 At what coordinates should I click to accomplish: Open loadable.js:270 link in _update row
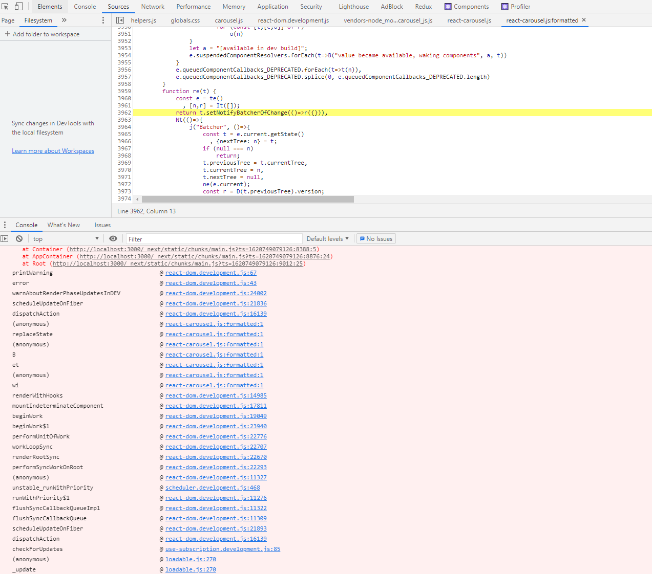191,569
